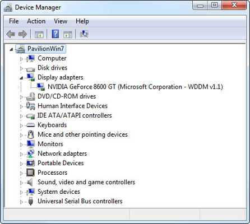
Task: Click the Computer category icon
Action: click(x=30, y=58)
